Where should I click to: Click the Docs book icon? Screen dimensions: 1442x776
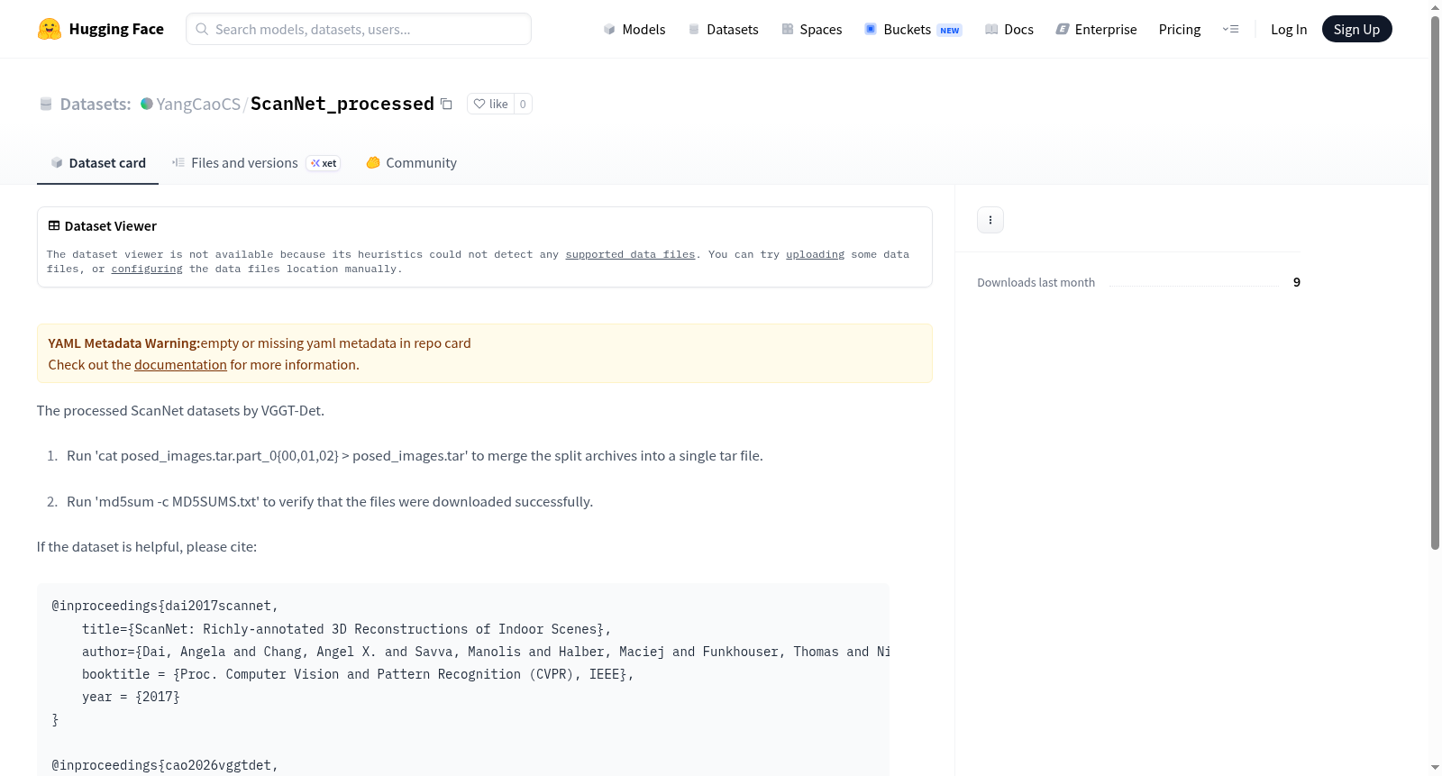[x=991, y=30]
